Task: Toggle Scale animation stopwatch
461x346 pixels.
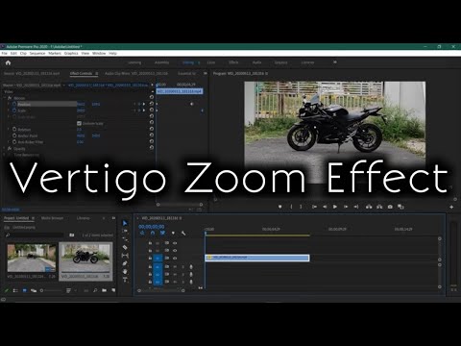Action: click(x=14, y=111)
